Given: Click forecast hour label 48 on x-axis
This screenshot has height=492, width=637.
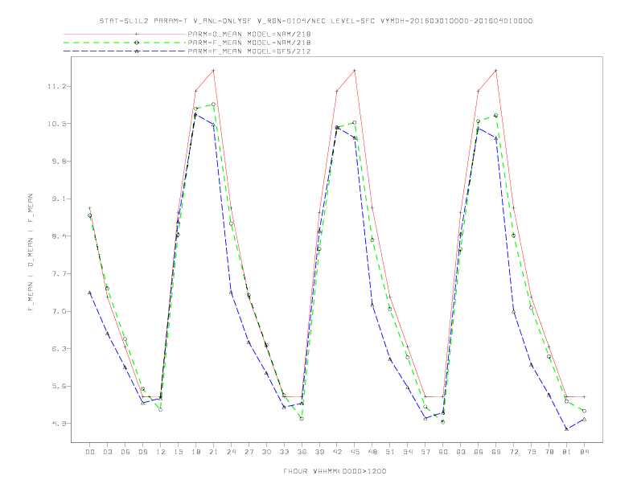Looking at the screenshot, I should point(372,452).
